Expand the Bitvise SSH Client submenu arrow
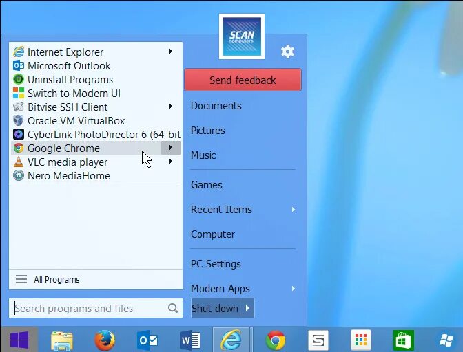 (x=171, y=107)
